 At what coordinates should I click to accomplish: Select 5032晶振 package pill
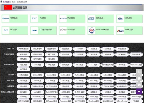(x=94, y=81)
